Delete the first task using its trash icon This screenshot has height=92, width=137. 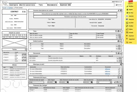pyautogui.click(x=25, y=55)
